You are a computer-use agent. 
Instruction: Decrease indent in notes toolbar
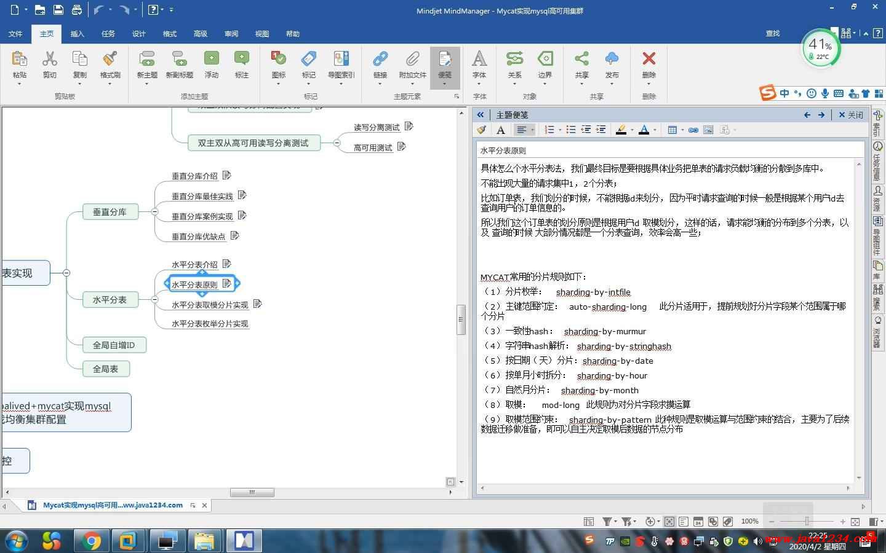[586, 130]
